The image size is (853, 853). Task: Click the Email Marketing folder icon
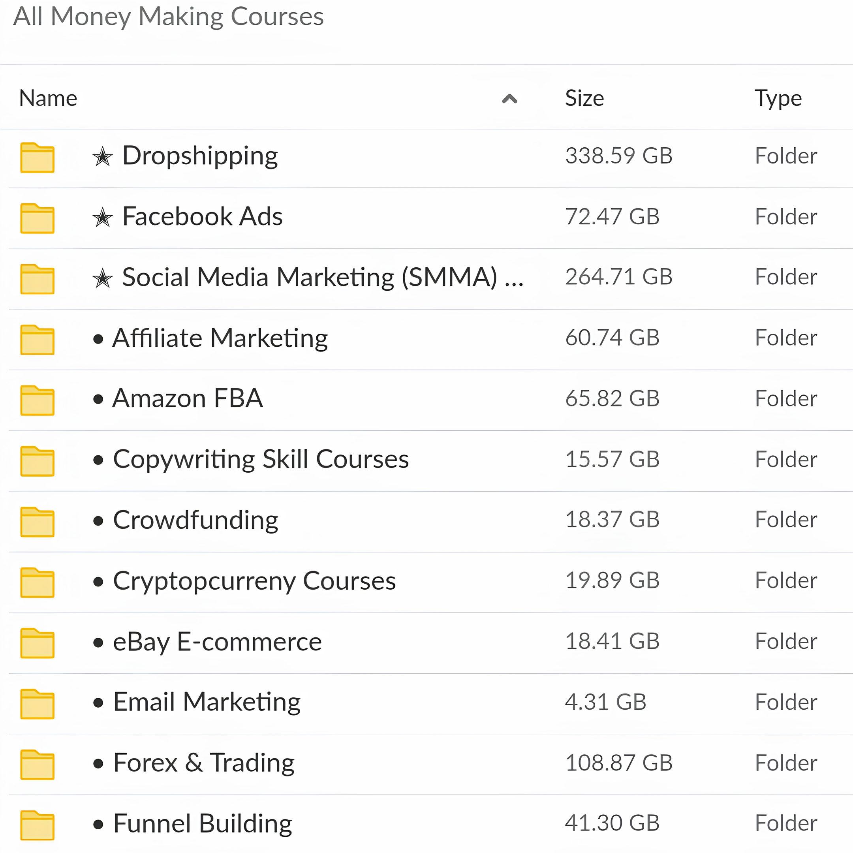tap(37, 703)
